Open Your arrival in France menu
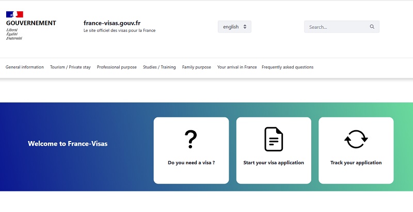 [237, 67]
